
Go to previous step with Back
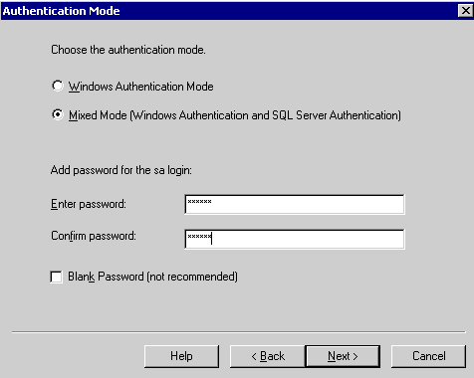coord(268,356)
